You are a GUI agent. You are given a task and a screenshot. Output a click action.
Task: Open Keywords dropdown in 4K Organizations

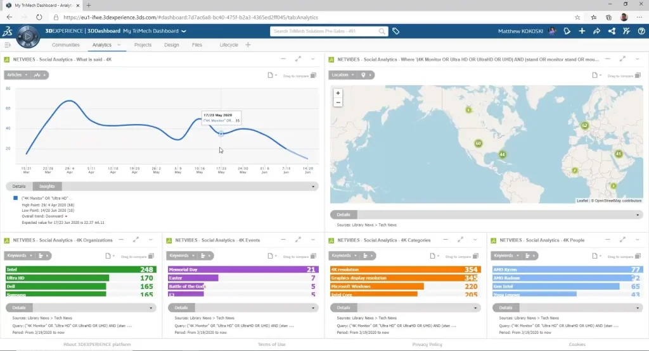(x=19, y=256)
